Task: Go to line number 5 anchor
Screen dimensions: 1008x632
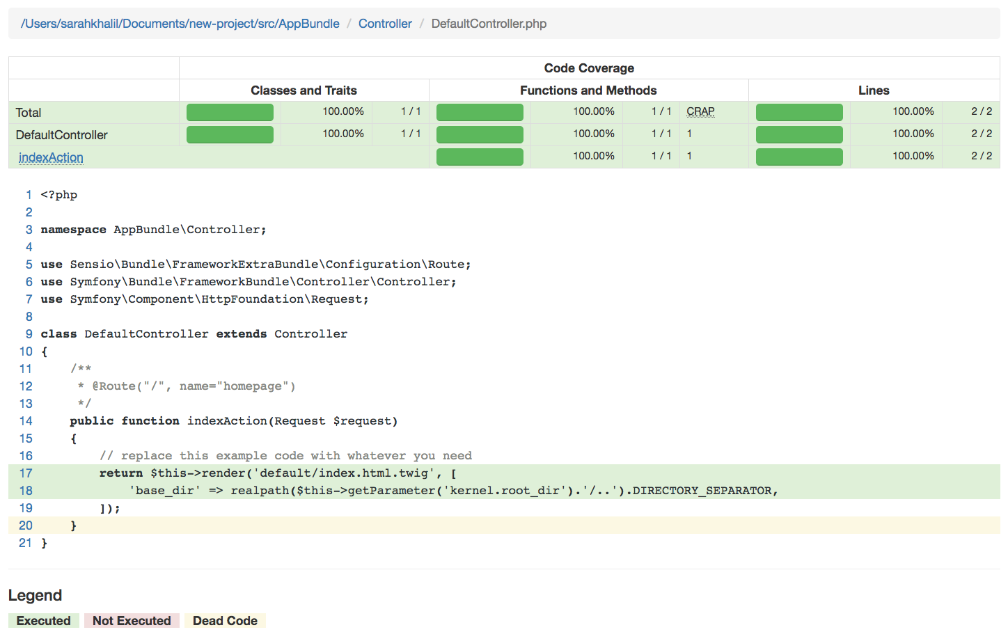Action: 29,264
